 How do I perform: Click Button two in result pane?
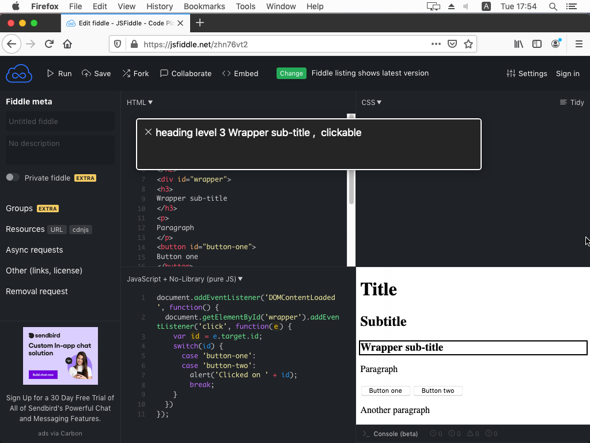pyautogui.click(x=438, y=391)
